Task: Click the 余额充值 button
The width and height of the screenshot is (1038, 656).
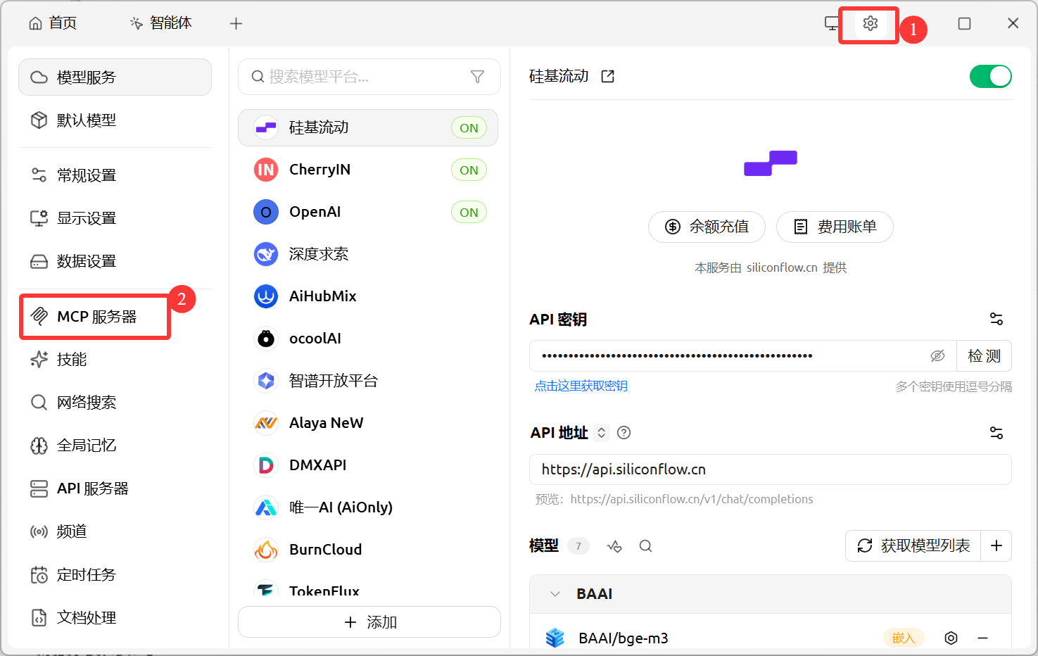Action: coord(707,227)
